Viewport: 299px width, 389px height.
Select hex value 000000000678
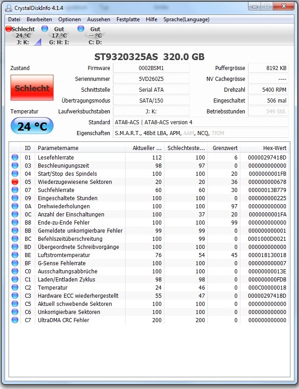click(x=267, y=182)
